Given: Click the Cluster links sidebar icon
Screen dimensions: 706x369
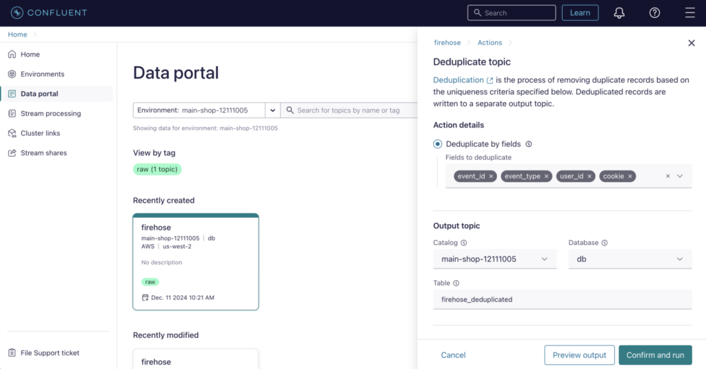Looking at the screenshot, I should coord(12,133).
